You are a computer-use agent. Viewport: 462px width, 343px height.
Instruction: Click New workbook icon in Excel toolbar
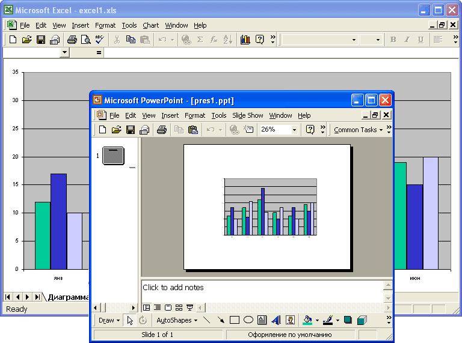pos(13,40)
